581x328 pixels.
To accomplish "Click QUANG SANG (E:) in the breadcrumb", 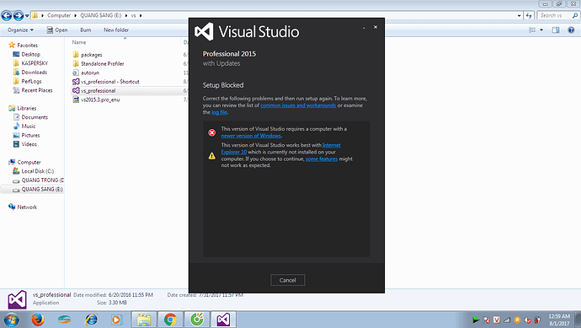I will click(x=101, y=15).
